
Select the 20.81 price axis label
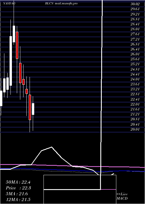point(135,119)
